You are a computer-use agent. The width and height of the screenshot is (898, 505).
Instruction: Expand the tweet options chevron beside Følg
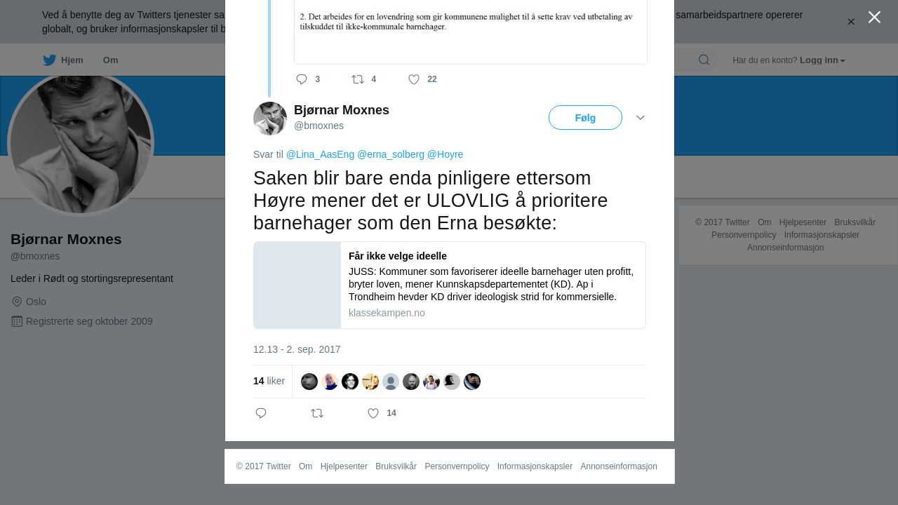coord(641,118)
